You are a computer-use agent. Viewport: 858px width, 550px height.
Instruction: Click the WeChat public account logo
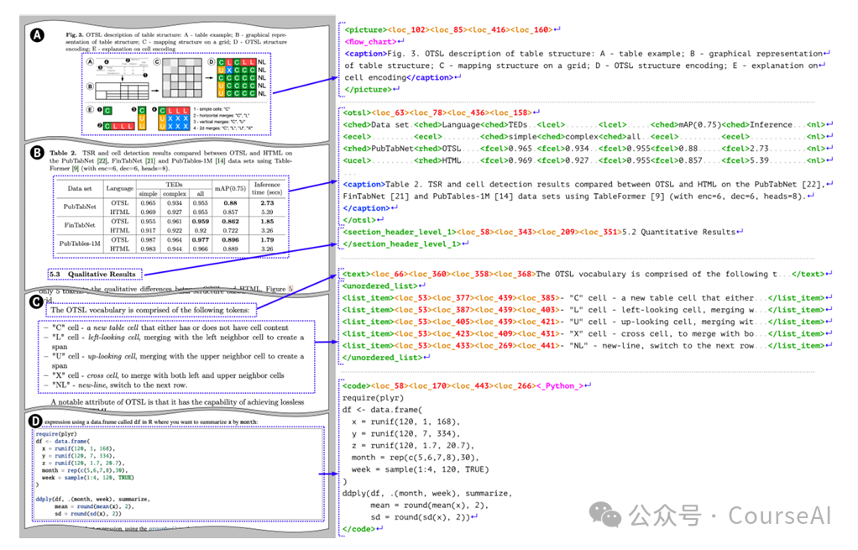tap(605, 514)
